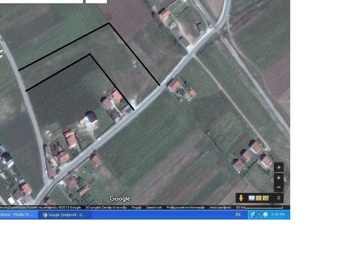This screenshot has width=340, height=255.
Task: Zoom out with the minus button
Action: point(279,187)
